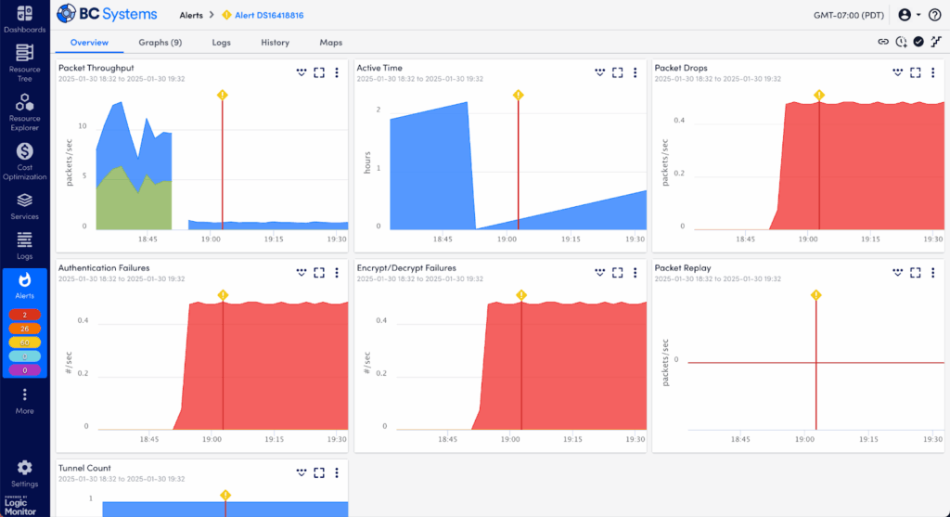Toggle Packet Replay legend icon

tap(897, 273)
